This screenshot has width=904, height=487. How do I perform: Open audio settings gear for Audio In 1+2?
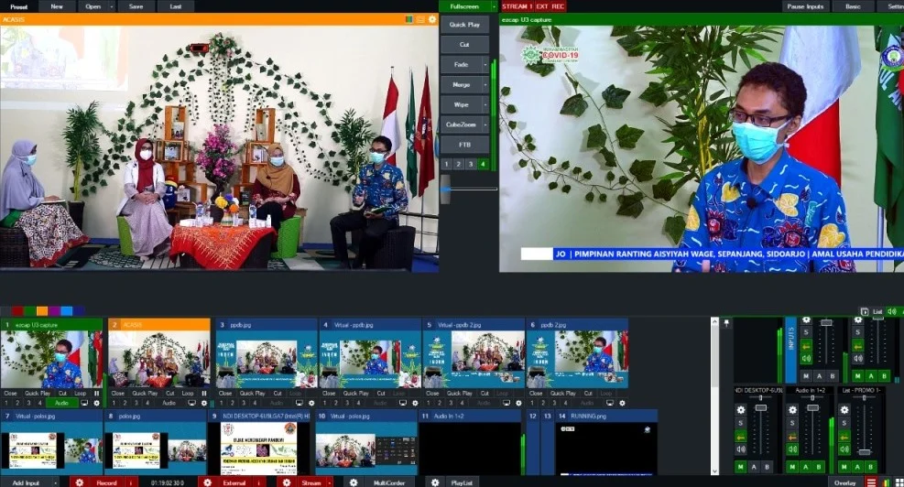pyautogui.click(x=792, y=409)
